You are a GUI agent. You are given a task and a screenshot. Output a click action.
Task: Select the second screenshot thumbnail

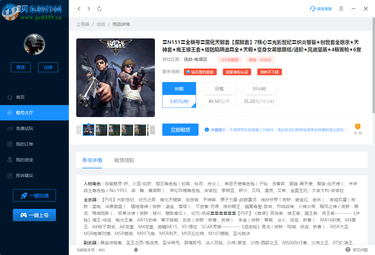(x=101, y=130)
